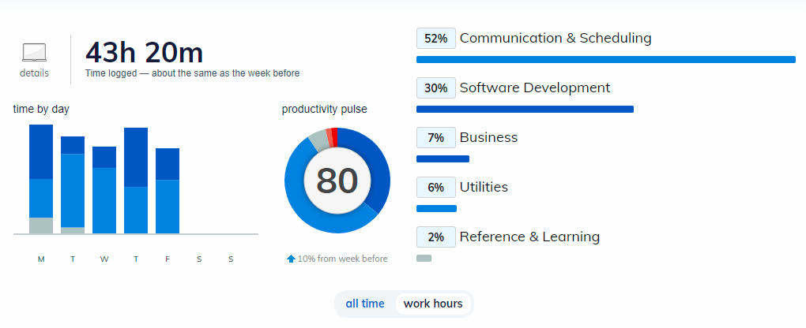Open the Software Development category
Viewport: 806px width, 328px height.
point(535,88)
